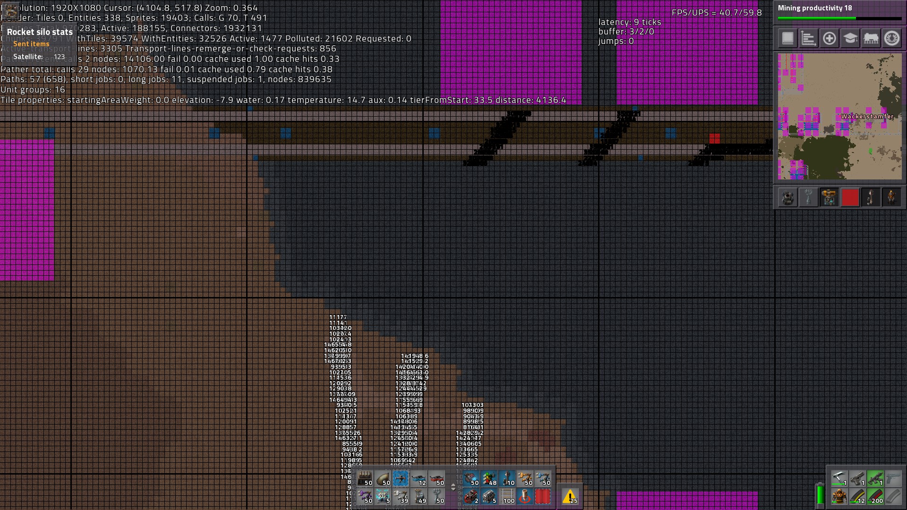
Task: Click the green battery charge indicator
Action: click(820, 494)
